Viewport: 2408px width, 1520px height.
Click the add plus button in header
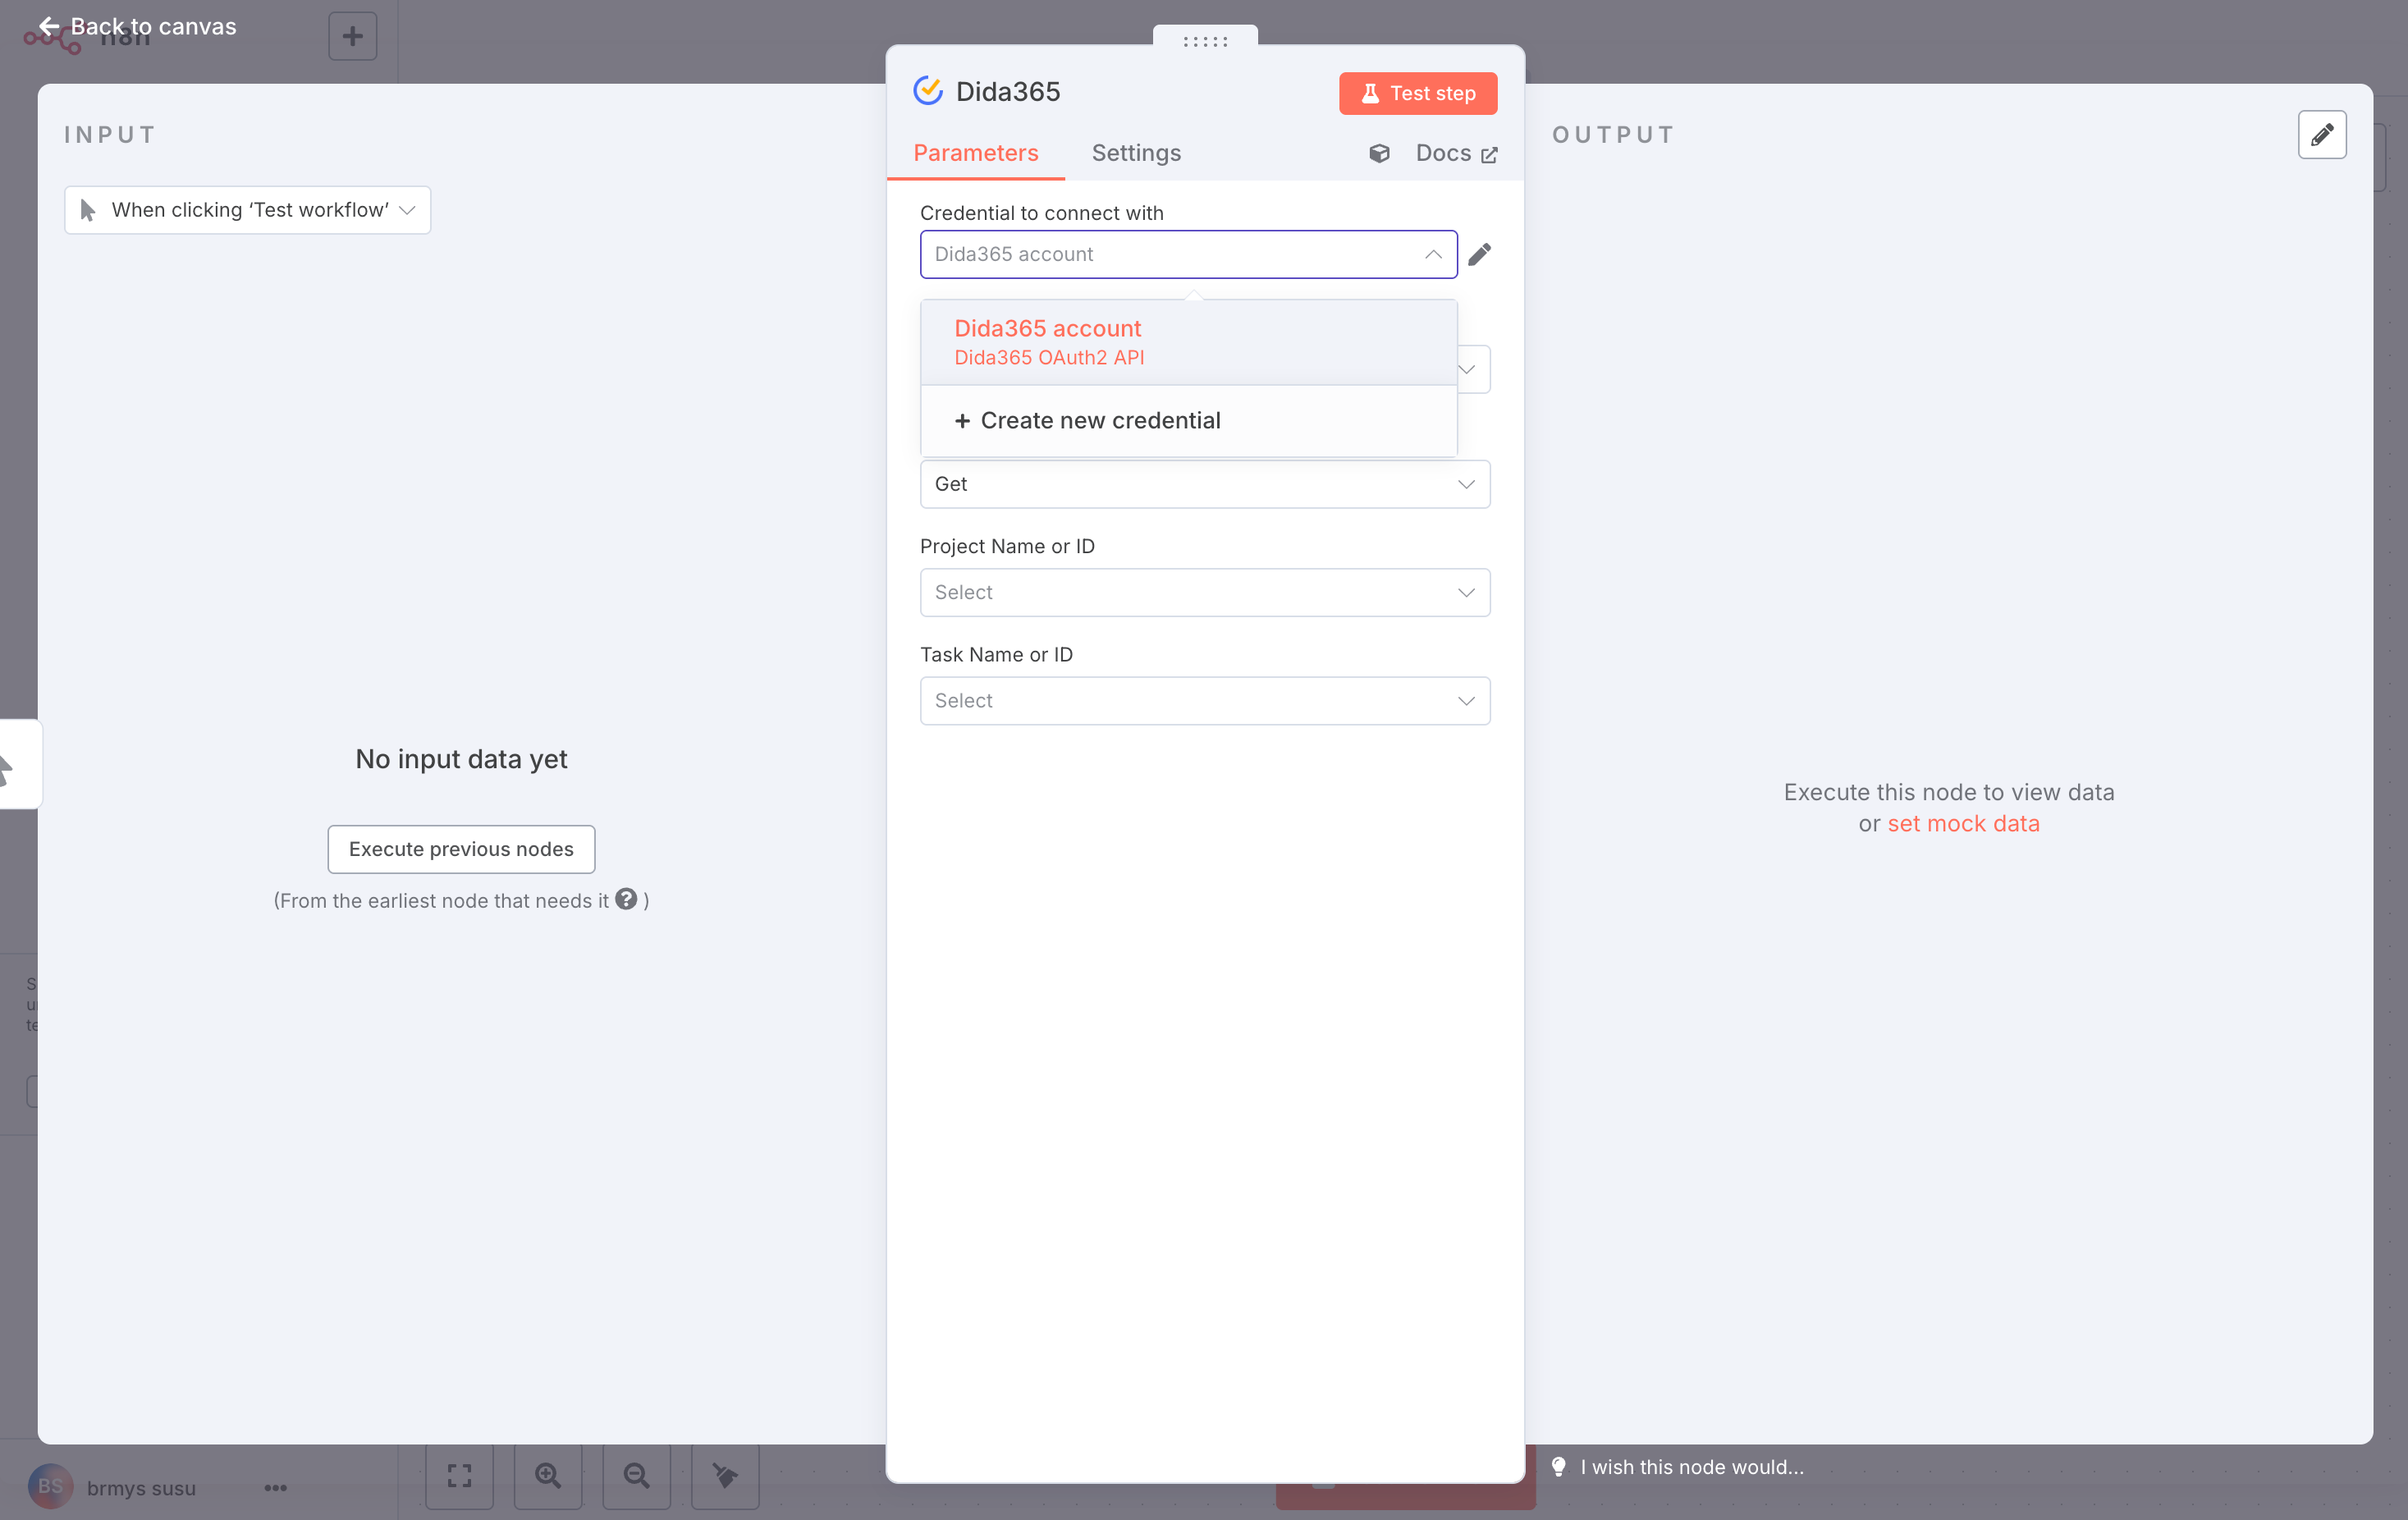point(352,37)
